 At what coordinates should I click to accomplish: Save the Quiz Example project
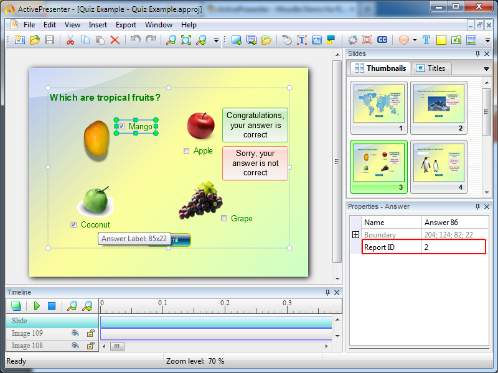(x=49, y=40)
